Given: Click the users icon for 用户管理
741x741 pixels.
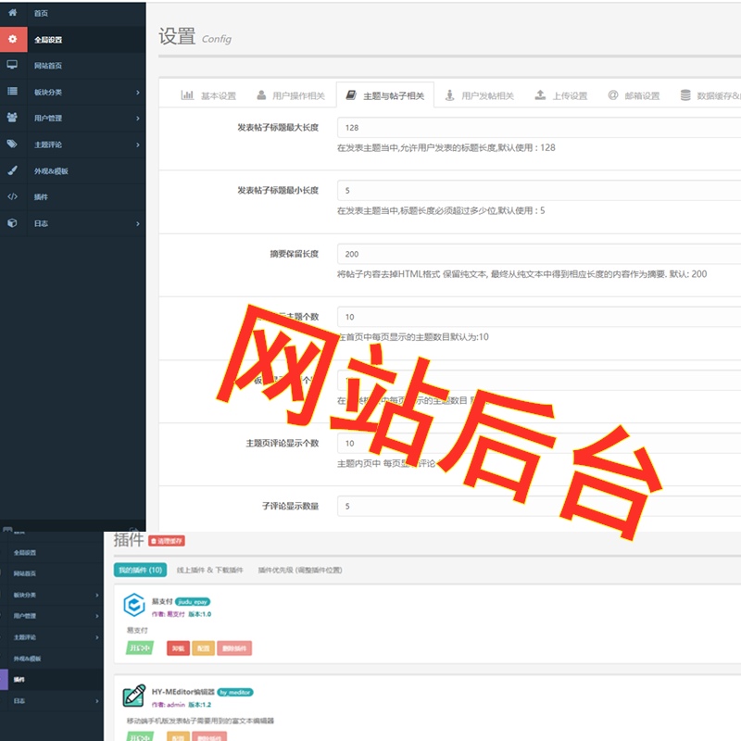Looking at the screenshot, I should click(12, 118).
